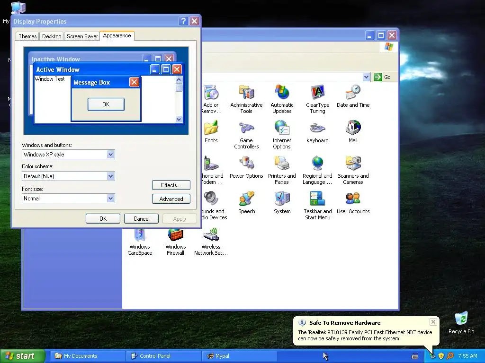Switch to the Themes tab
The height and width of the screenshot is (363, 485).
(27, 36)
